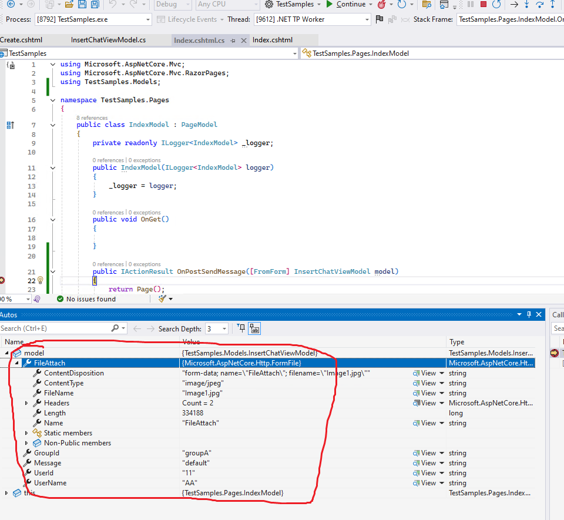Click the View visualizer for UserName
The width and height of the screenshot is (564, 520).
tap(425, 483)
